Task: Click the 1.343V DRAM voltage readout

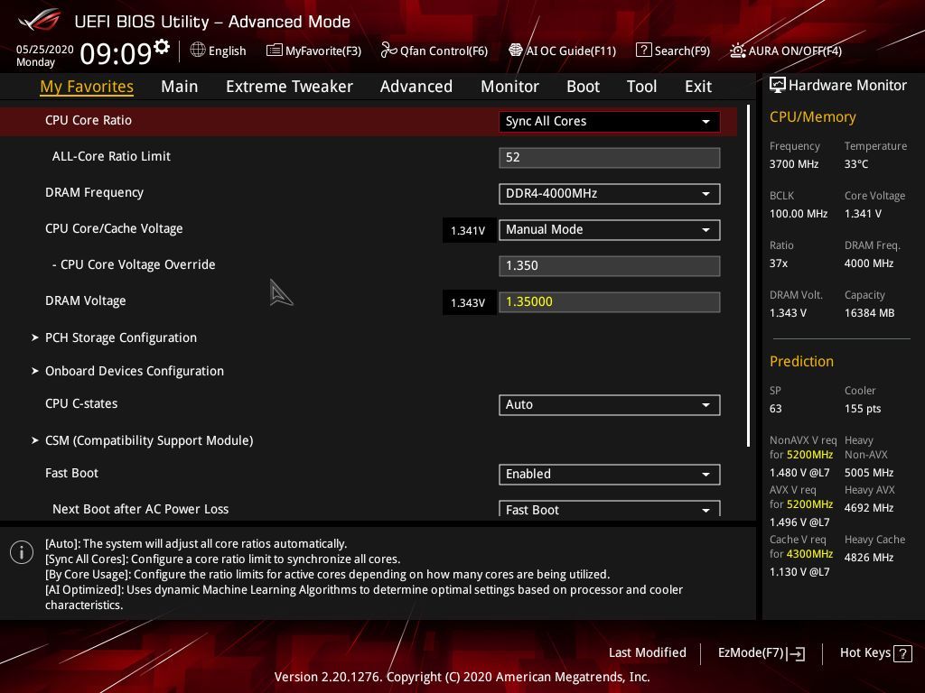Action: pyautogui.click(x=468, y=302)
